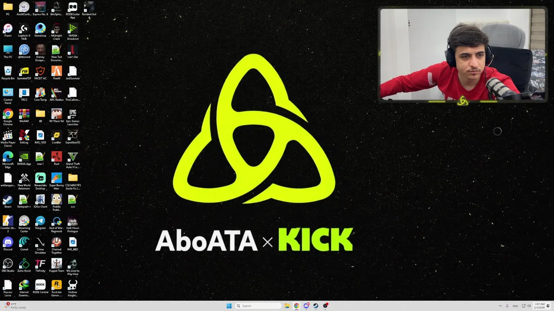The height and width of the screenshot is (311, 554).
Task: Select the Chained Together game icon
Action: point(56,246)
